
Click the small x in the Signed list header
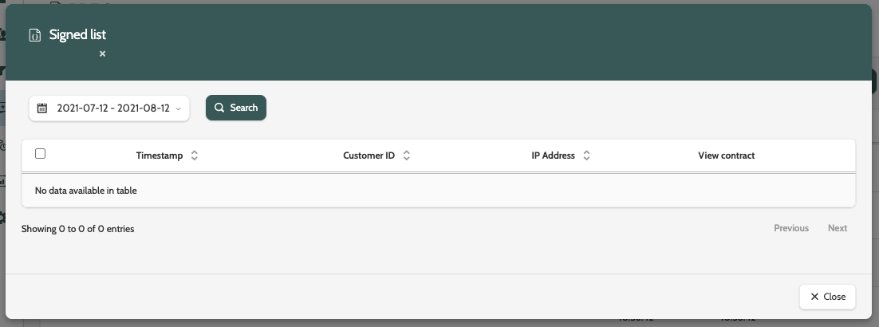(103, 54)
